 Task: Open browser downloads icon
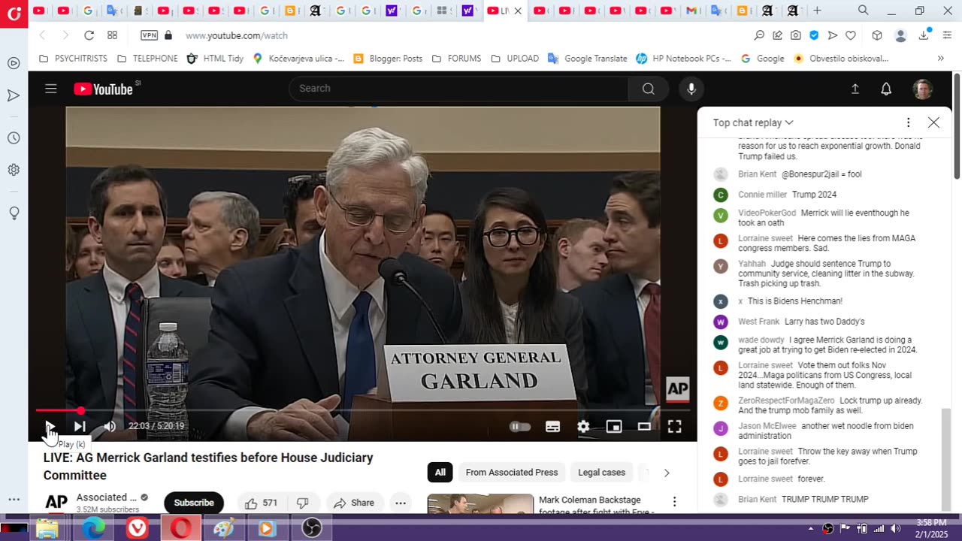(924, 35)
